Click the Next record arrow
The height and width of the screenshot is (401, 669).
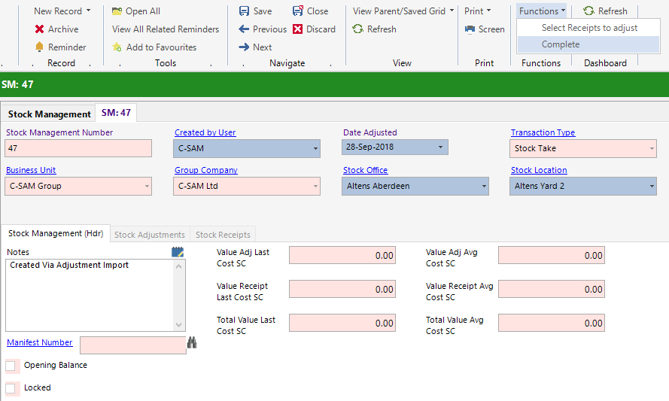244,47
